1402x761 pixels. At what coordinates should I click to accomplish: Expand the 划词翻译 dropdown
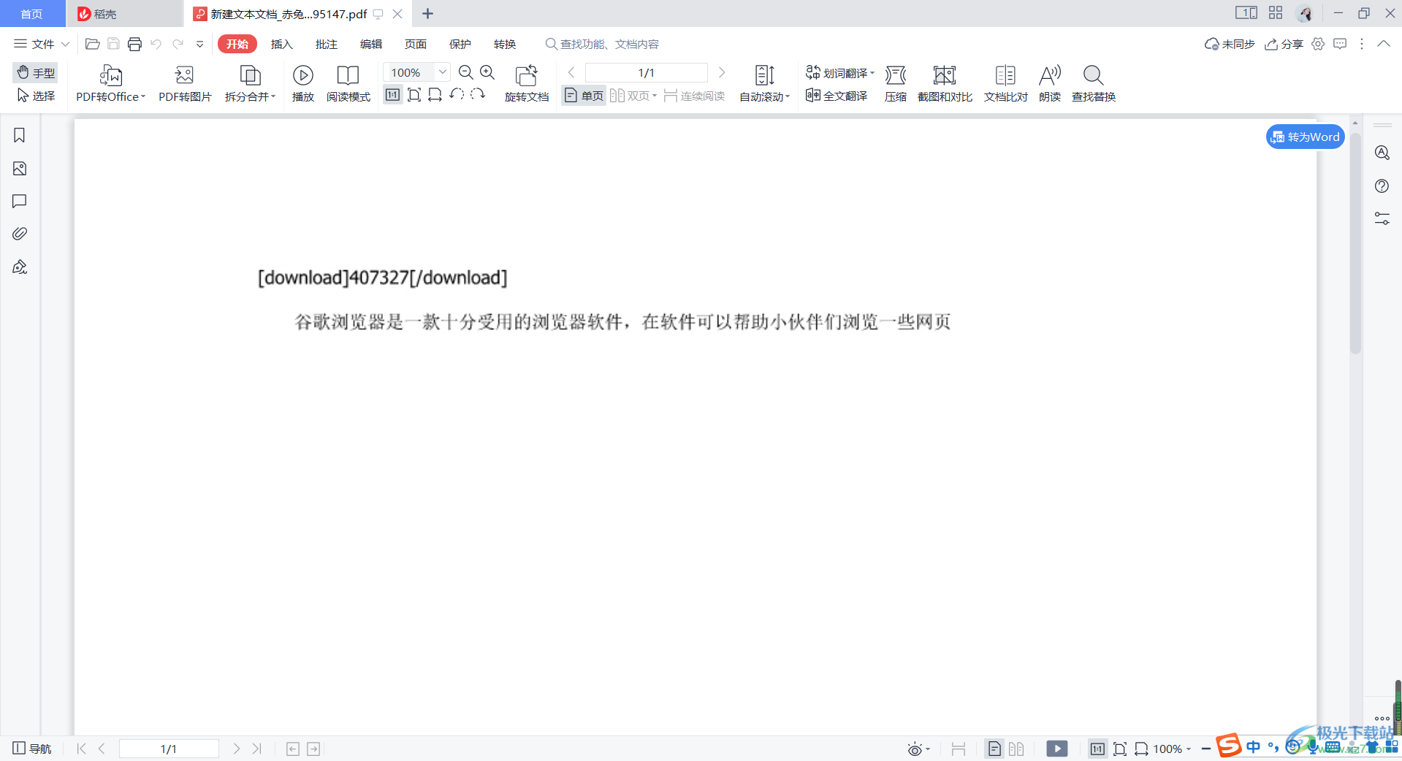872,73
